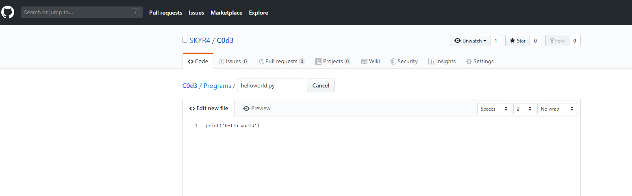Open the C0d3 repository title link

pyautogui.click(x=225, y=40)
